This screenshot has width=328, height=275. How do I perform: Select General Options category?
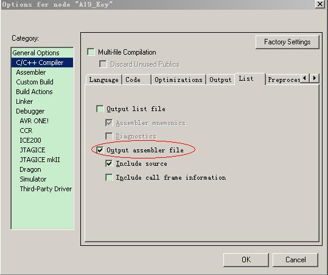point(42,53)
